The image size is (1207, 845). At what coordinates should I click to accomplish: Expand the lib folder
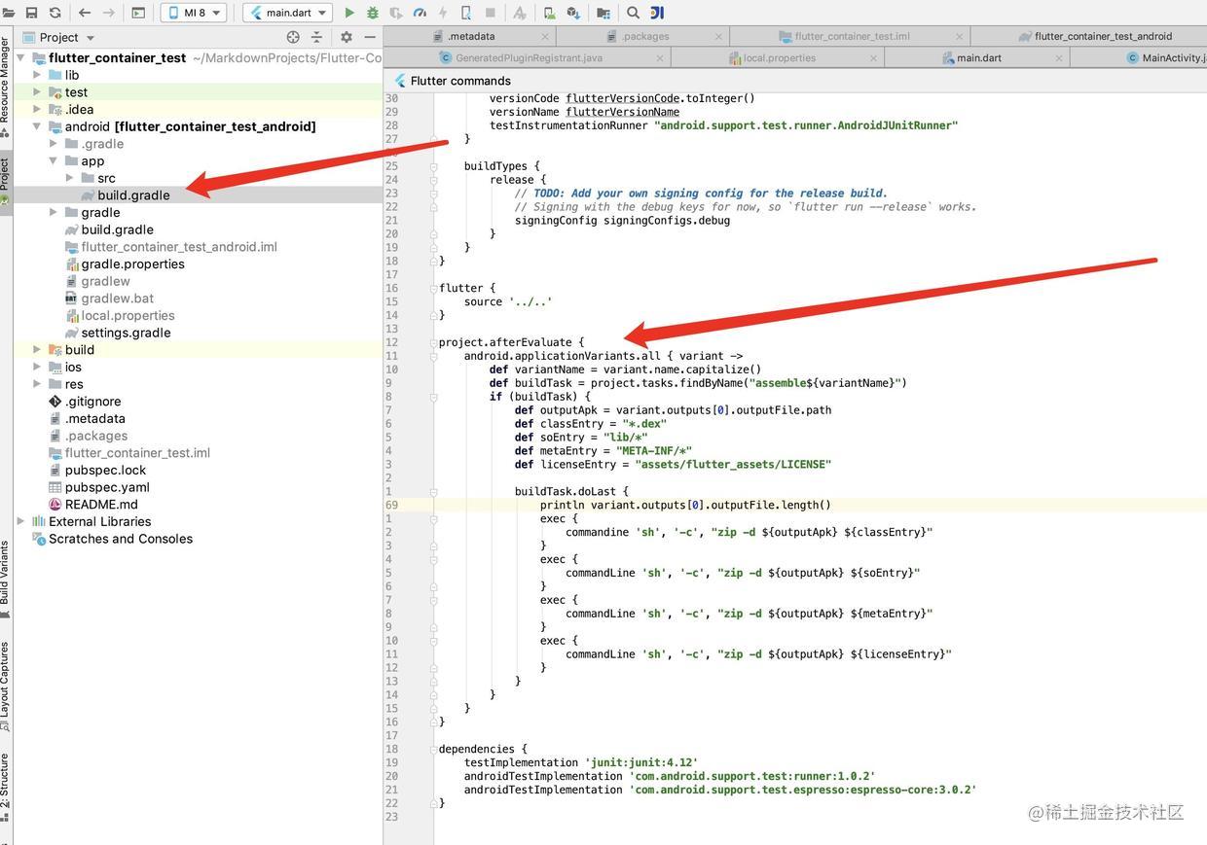pos(37,75)
